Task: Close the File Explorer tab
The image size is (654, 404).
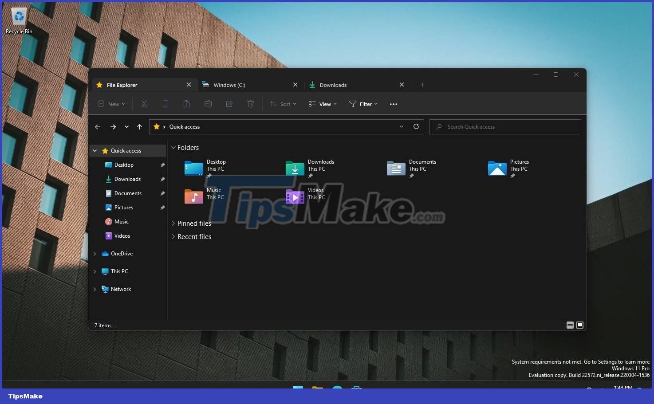Action: [x=189, y=85]
